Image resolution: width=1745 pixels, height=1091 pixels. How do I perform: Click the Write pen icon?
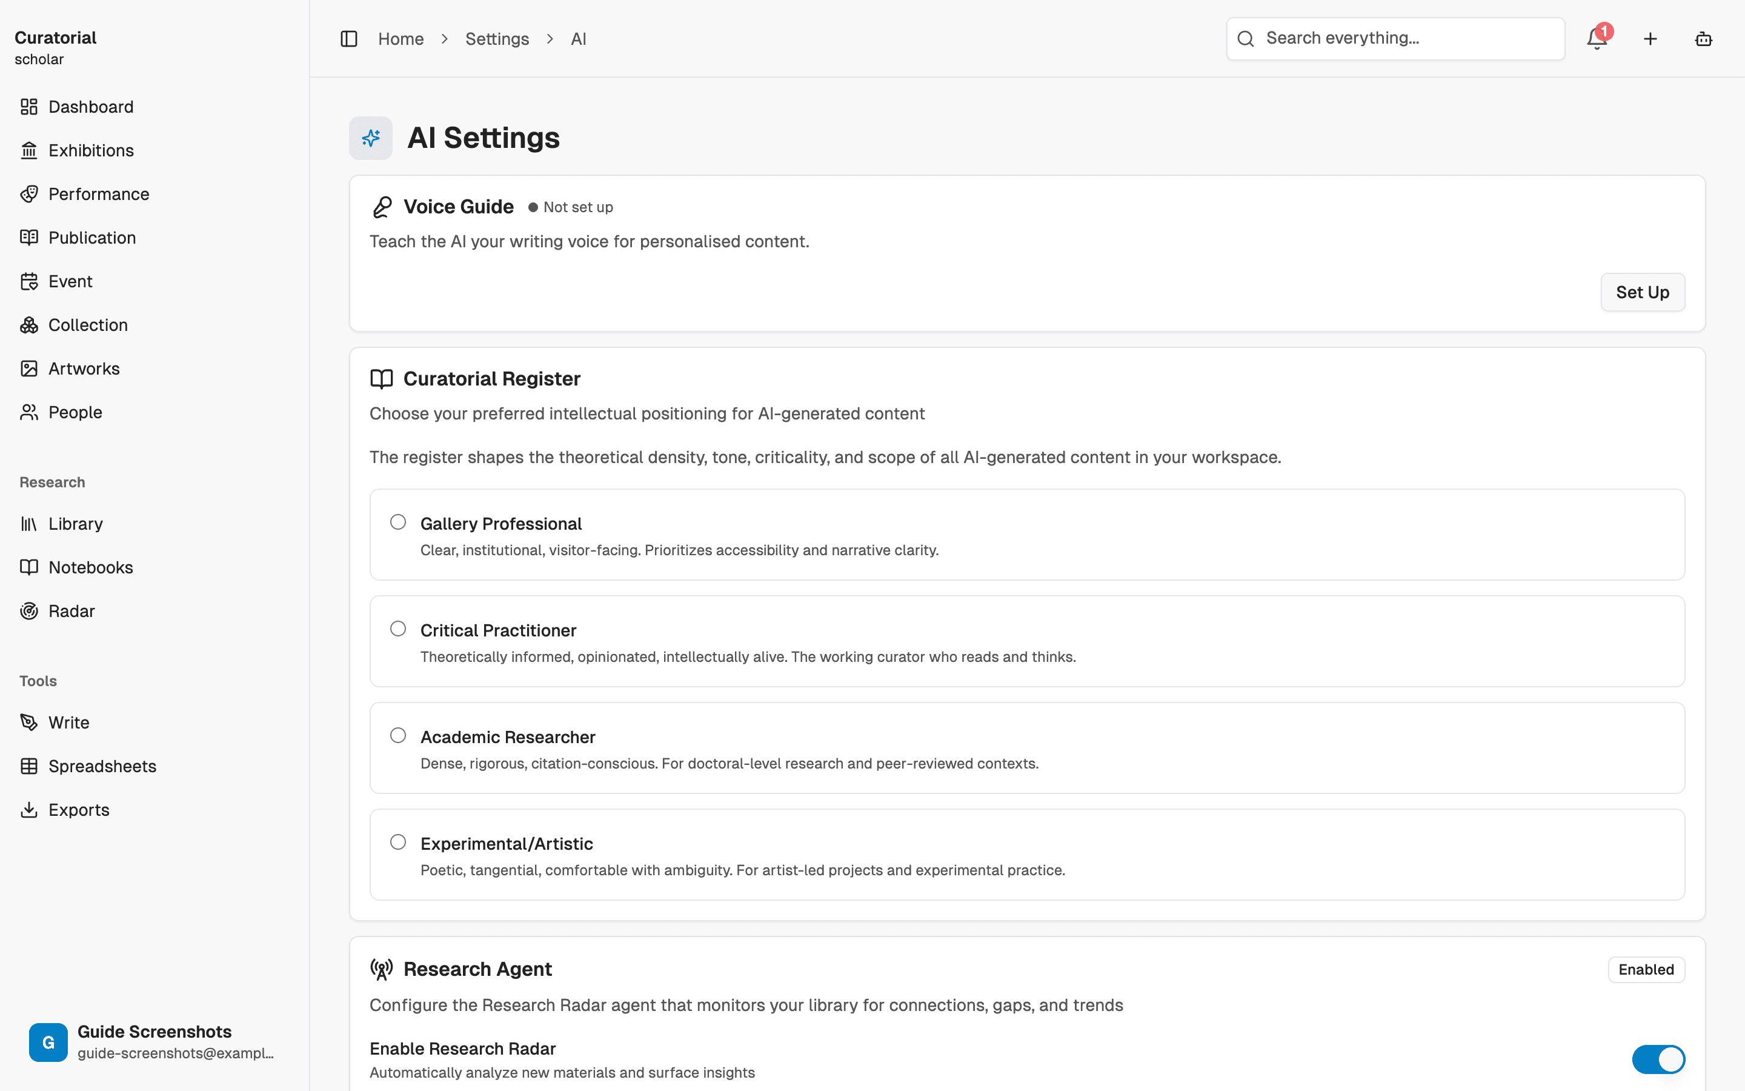click(x=29, y=722)
